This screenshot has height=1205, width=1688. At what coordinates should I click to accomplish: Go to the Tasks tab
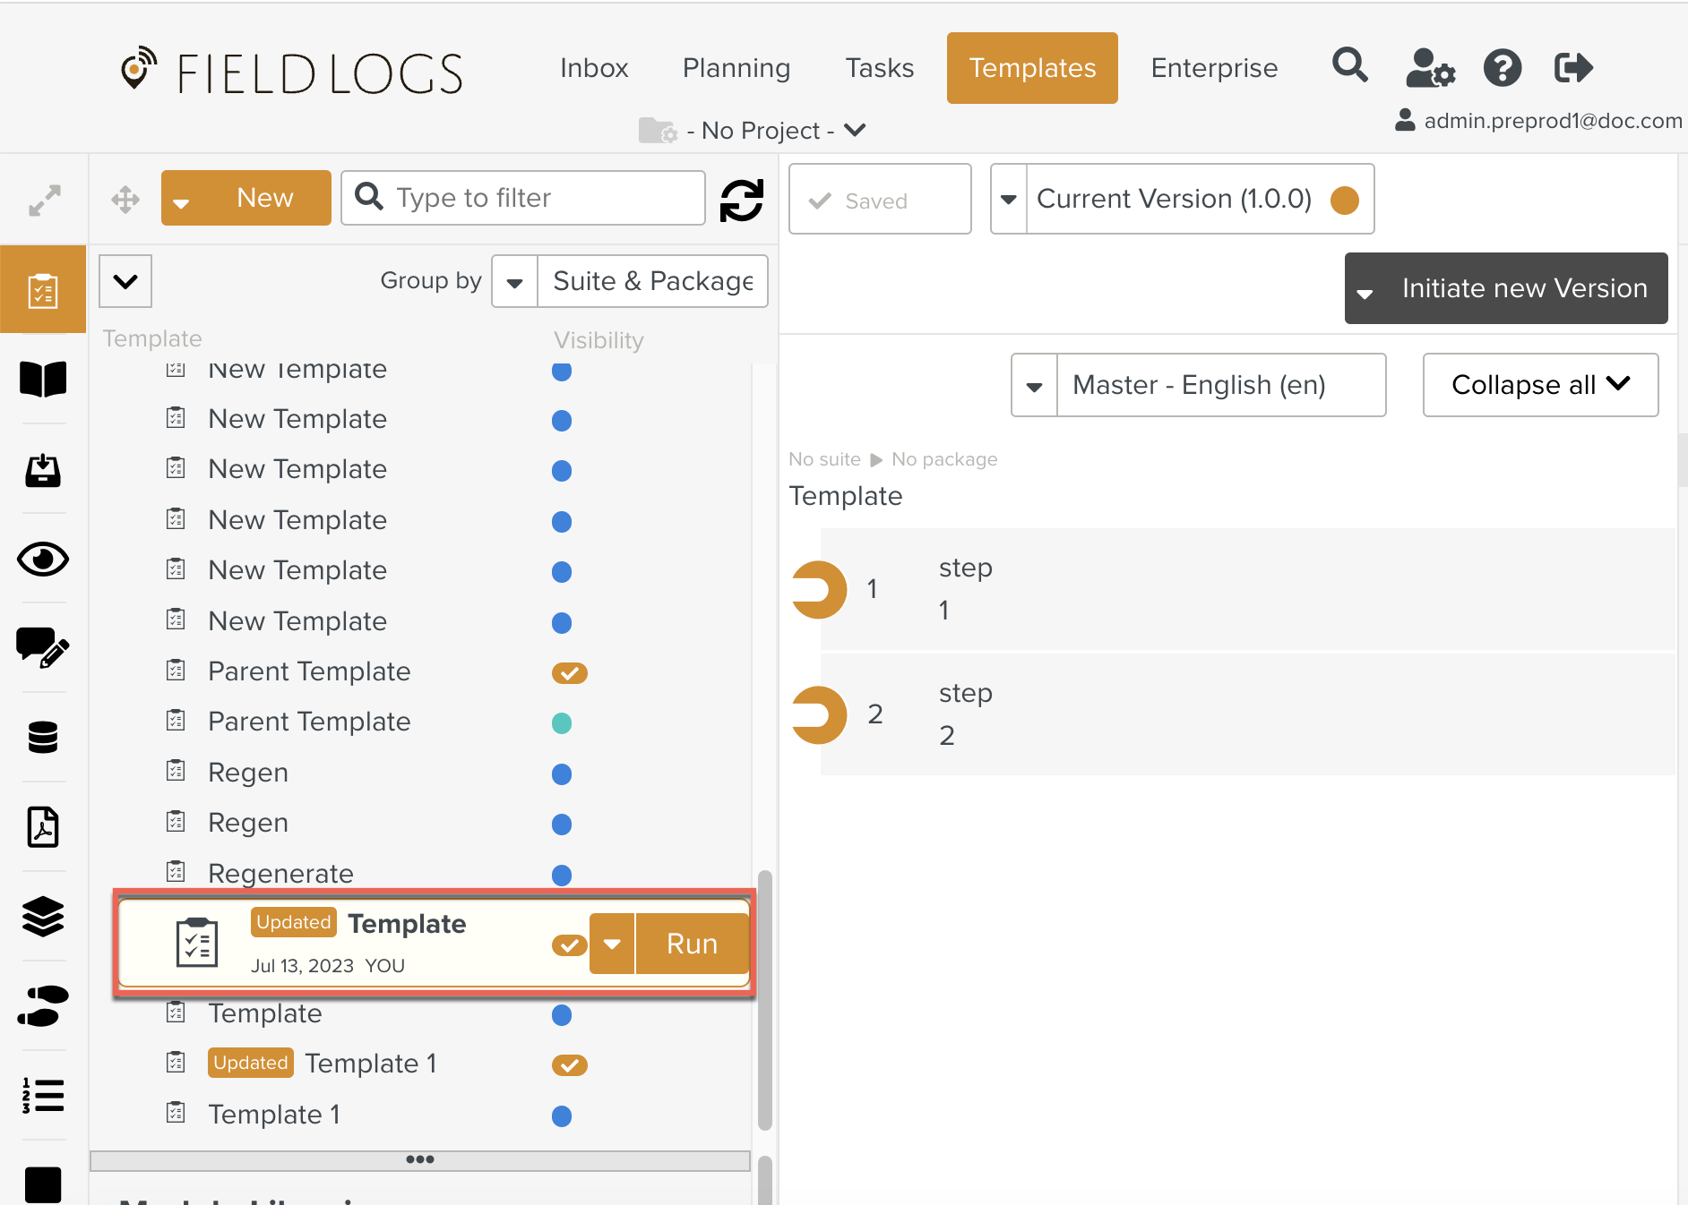[880, 68]
